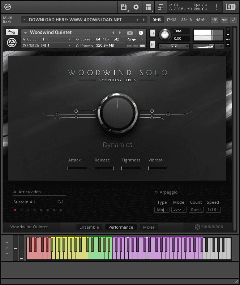Screen dimensions: 240x285
Task: Switch to channel page 49-64
Action: click(x=201, y=20)
